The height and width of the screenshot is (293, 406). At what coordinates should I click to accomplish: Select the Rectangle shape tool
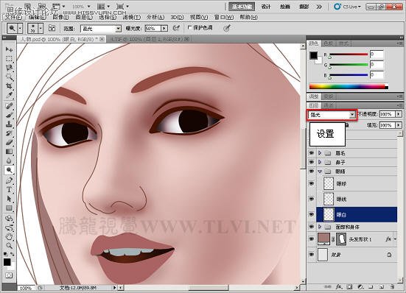click(x=9, y=208)
